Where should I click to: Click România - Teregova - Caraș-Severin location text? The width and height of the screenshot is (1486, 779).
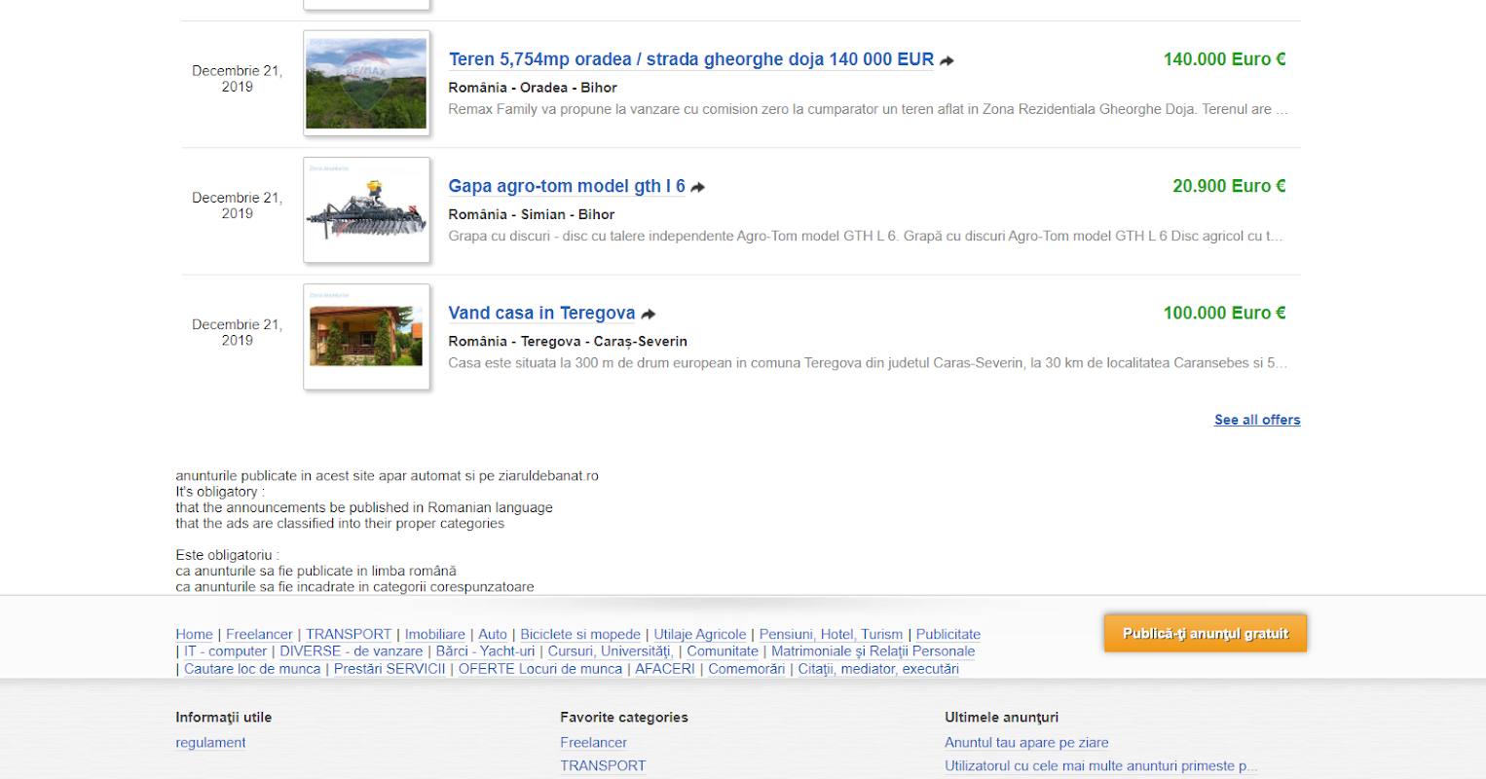coord(568,342)
